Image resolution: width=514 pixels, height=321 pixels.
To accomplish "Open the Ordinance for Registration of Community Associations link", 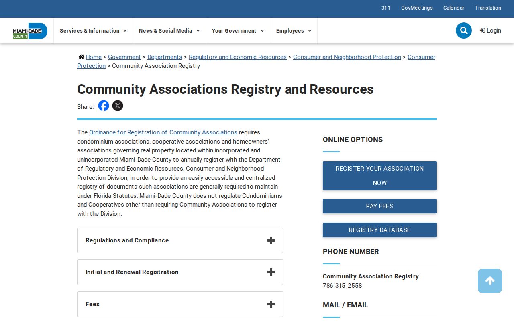I will [x=163, y=132].
